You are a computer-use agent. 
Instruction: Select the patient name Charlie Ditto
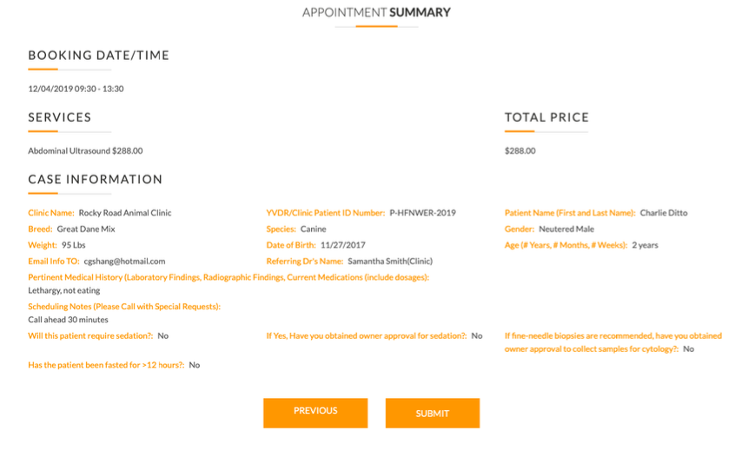(x=664, y=213)
